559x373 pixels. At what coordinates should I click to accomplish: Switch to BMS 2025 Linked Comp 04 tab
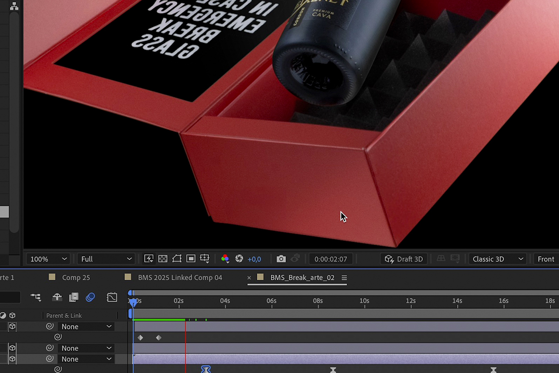(x=180, y=277)
